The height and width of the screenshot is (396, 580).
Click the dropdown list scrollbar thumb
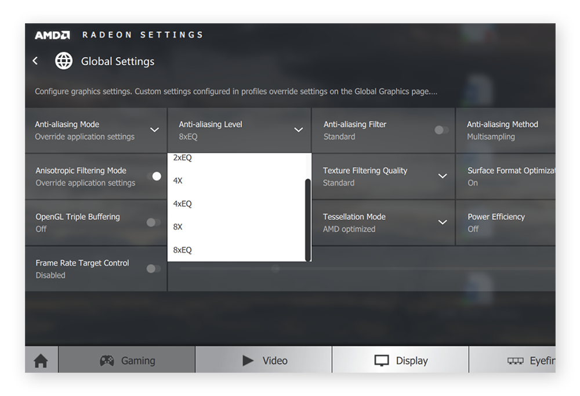pyautogui.click(x=308, y=220)
